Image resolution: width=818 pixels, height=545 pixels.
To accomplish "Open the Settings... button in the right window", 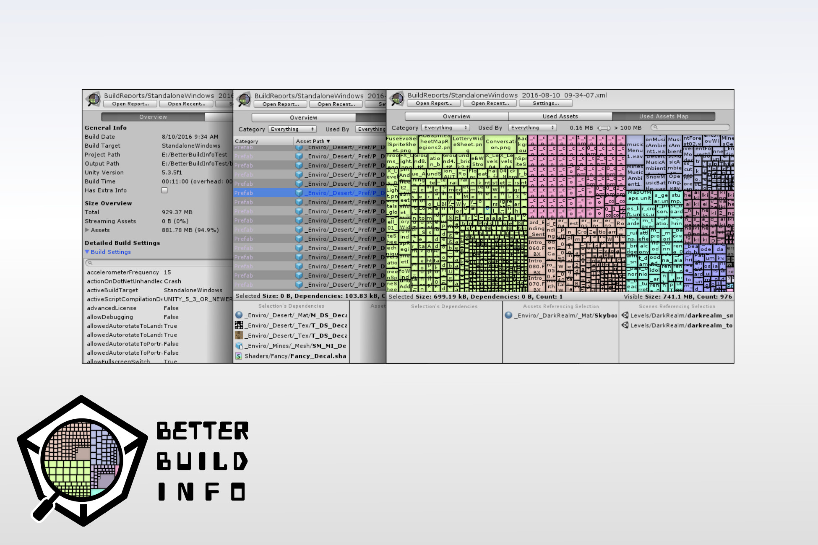I will click(546, 104).
